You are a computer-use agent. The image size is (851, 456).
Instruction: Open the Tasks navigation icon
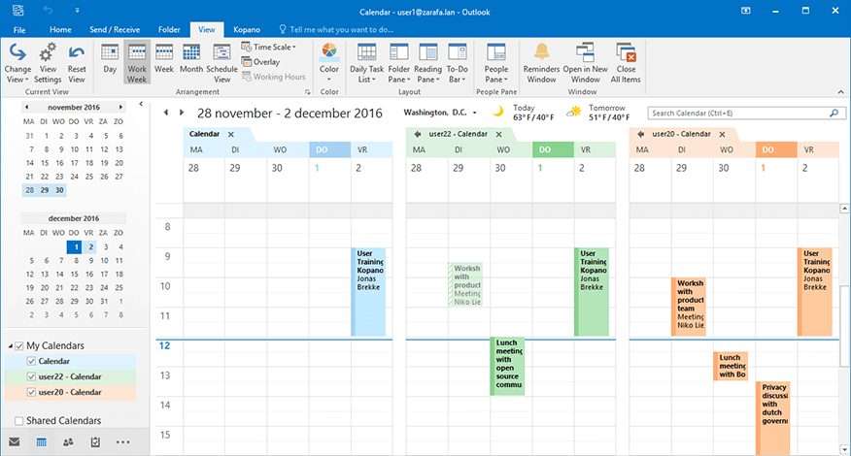point(95,442)
